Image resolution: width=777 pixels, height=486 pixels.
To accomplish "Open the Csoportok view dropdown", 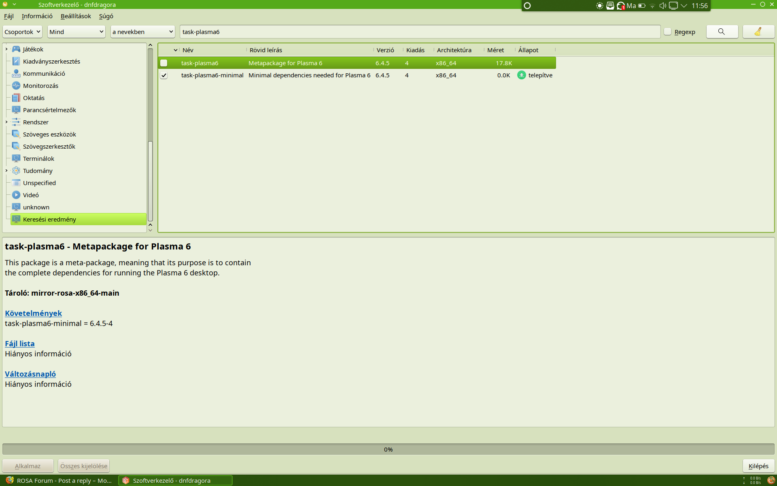I will click(22, 32).
